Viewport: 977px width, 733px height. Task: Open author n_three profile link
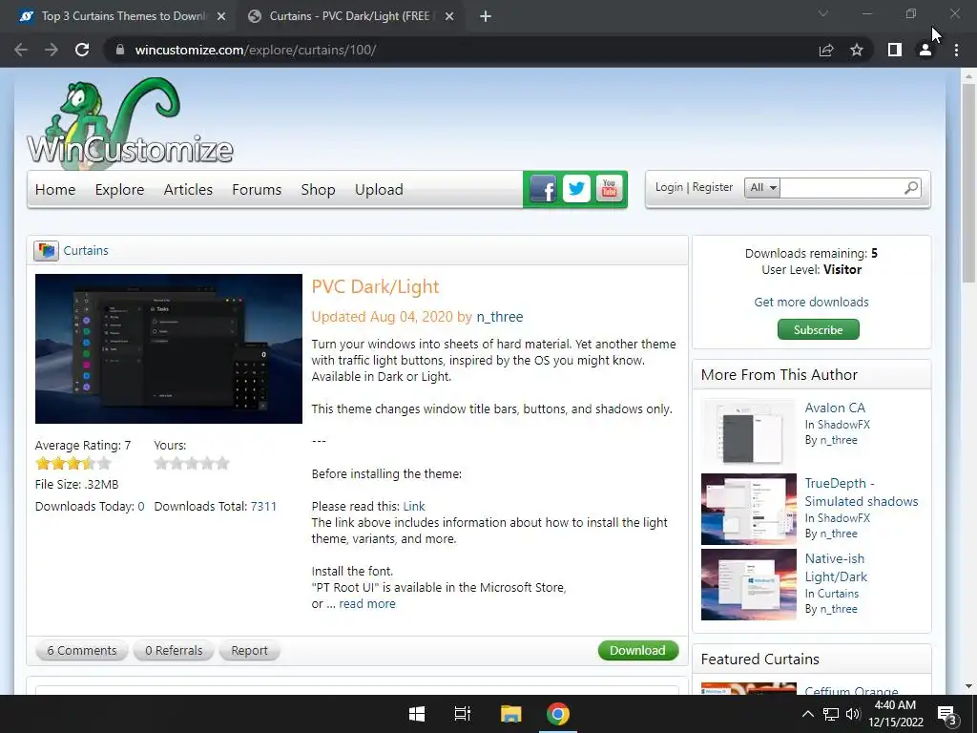(x=500, y=317)
